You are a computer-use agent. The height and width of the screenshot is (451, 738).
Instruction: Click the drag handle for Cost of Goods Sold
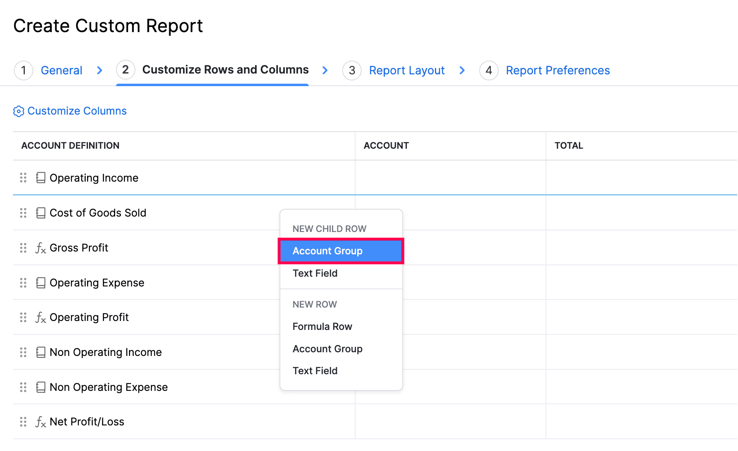[23, 212]
